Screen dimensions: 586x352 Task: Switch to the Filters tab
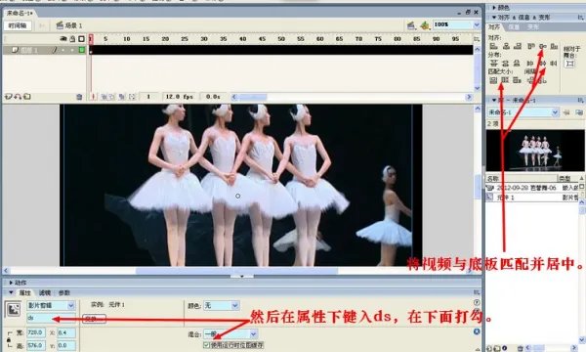click(45, 292)
